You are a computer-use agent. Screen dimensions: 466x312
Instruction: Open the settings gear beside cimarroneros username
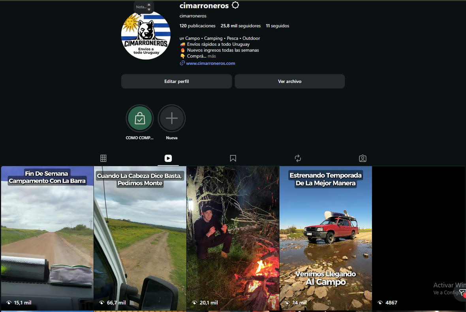point(235,5)
